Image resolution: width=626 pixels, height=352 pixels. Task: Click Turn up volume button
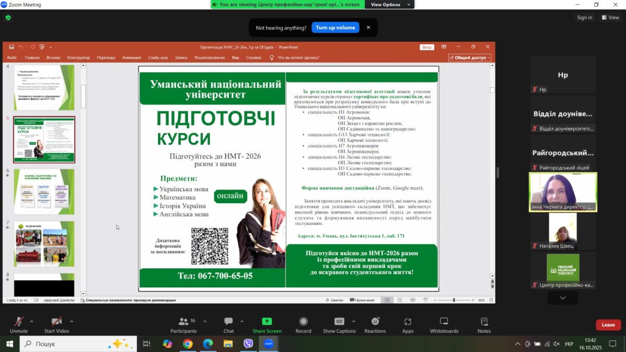click(335, 28)
